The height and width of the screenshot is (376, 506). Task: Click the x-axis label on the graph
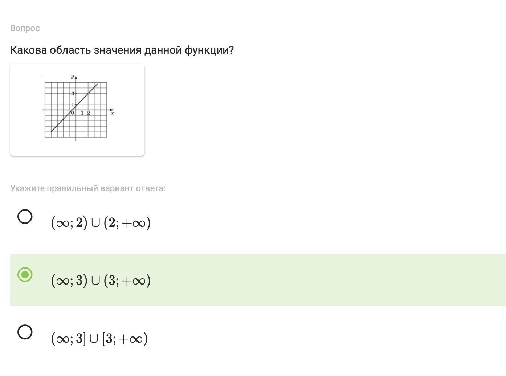tap(113, 114)
